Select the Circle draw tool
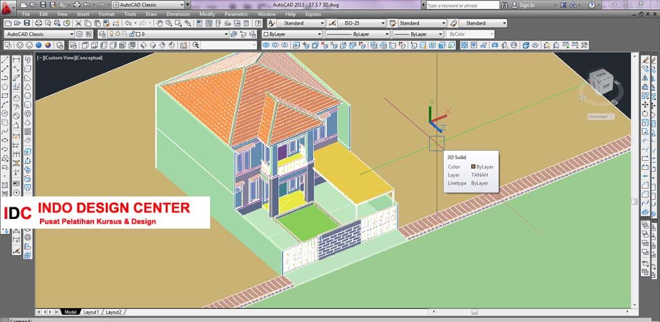Image resolution: width=660 pixels, height=322 pixels. click(x=5, y=113)
